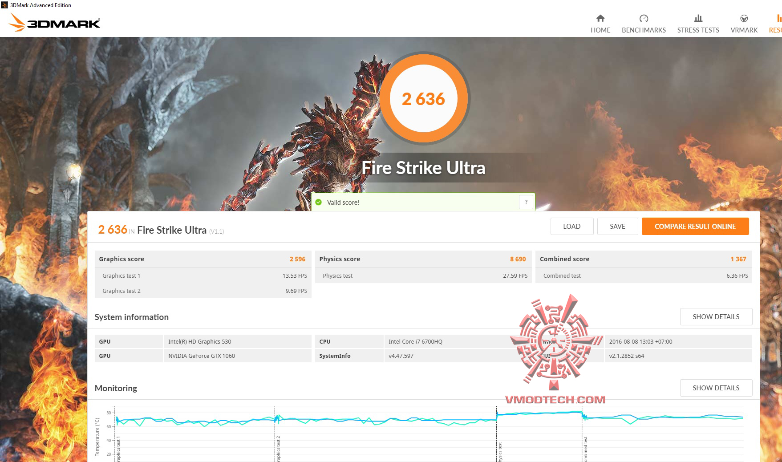The image size is (782, 462).
Task: Select Intel Core i7 6700HQ text
Action: click(x=416, y=341)
